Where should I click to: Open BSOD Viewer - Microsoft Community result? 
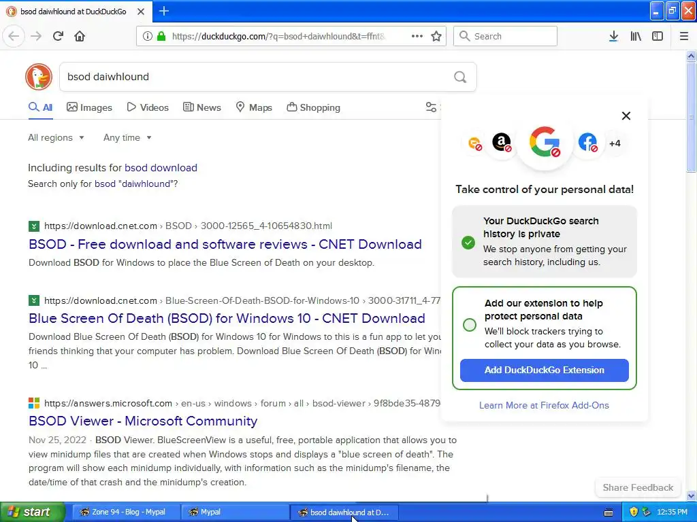[143, 421]
